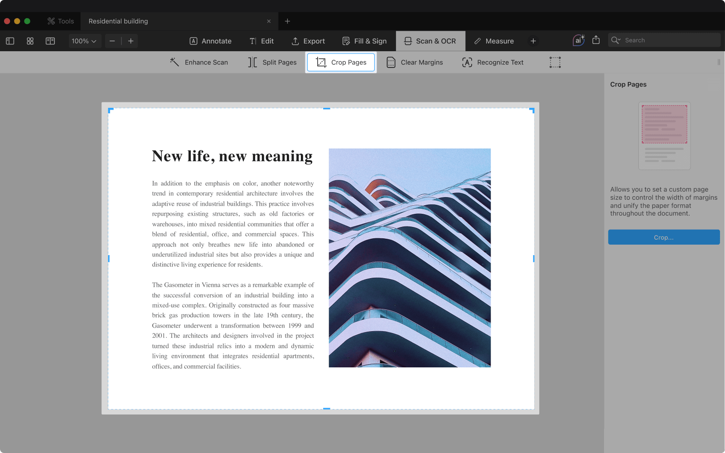The image size is (725, 453).
Task: Add a tool with the toolbar plus icon
Action: point(533,41)
